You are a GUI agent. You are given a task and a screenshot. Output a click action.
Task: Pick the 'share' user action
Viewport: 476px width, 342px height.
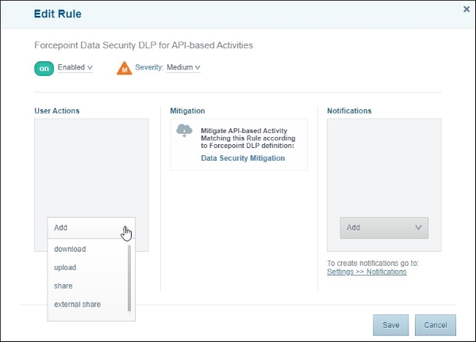pos(63,286)
